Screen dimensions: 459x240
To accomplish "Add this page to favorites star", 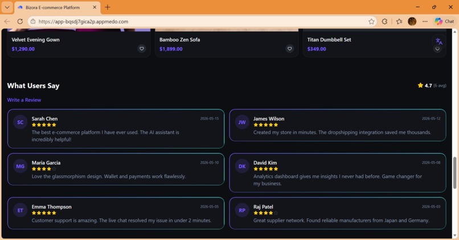I will click(371, 22).
